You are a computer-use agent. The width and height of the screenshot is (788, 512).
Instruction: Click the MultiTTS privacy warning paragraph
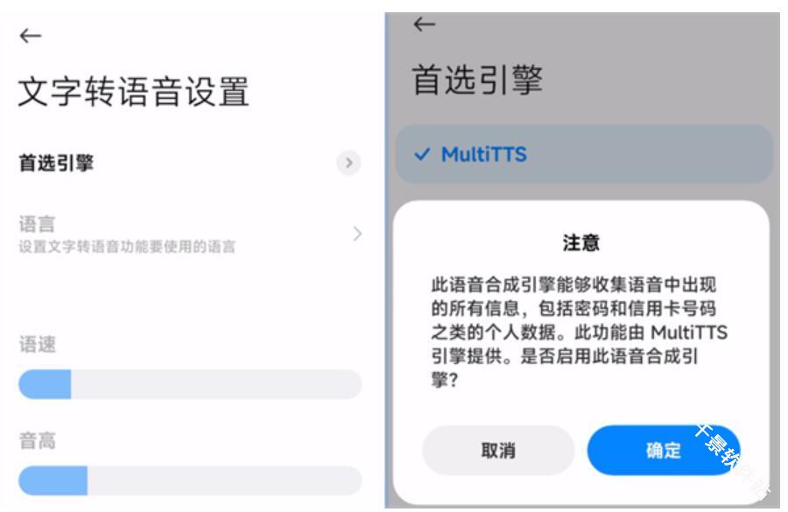[x=579, y=332]
